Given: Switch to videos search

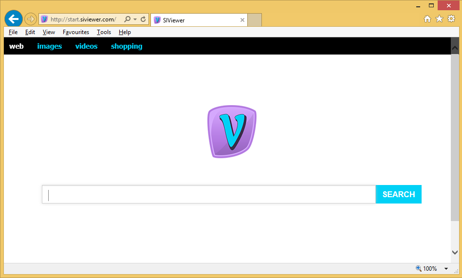Looking at the screenshot, I should (x=86, y=46).
